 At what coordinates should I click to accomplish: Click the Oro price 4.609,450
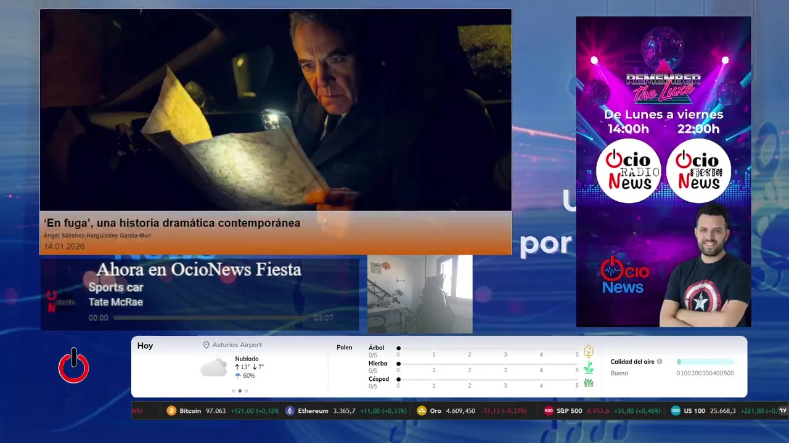point(460,411)
